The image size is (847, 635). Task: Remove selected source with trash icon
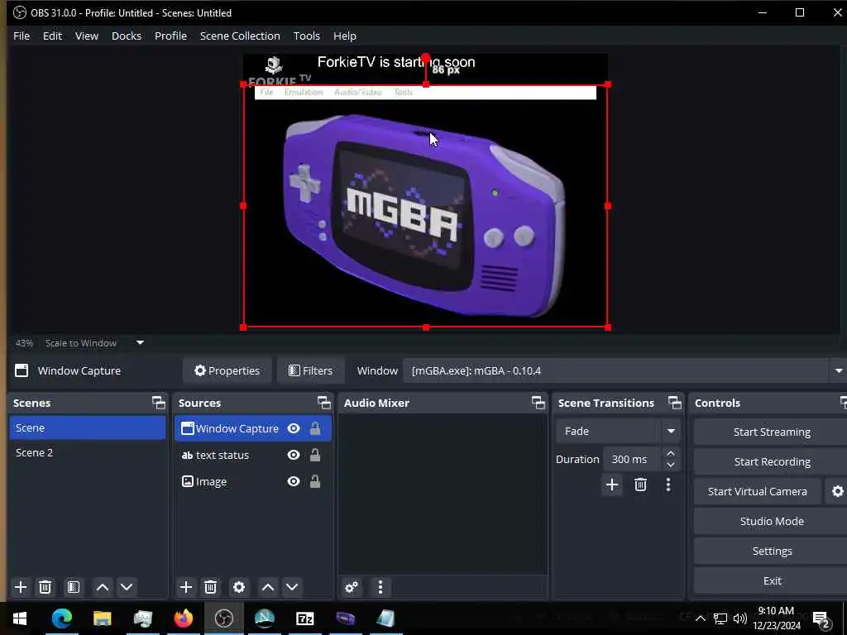(x=211, y=587)
